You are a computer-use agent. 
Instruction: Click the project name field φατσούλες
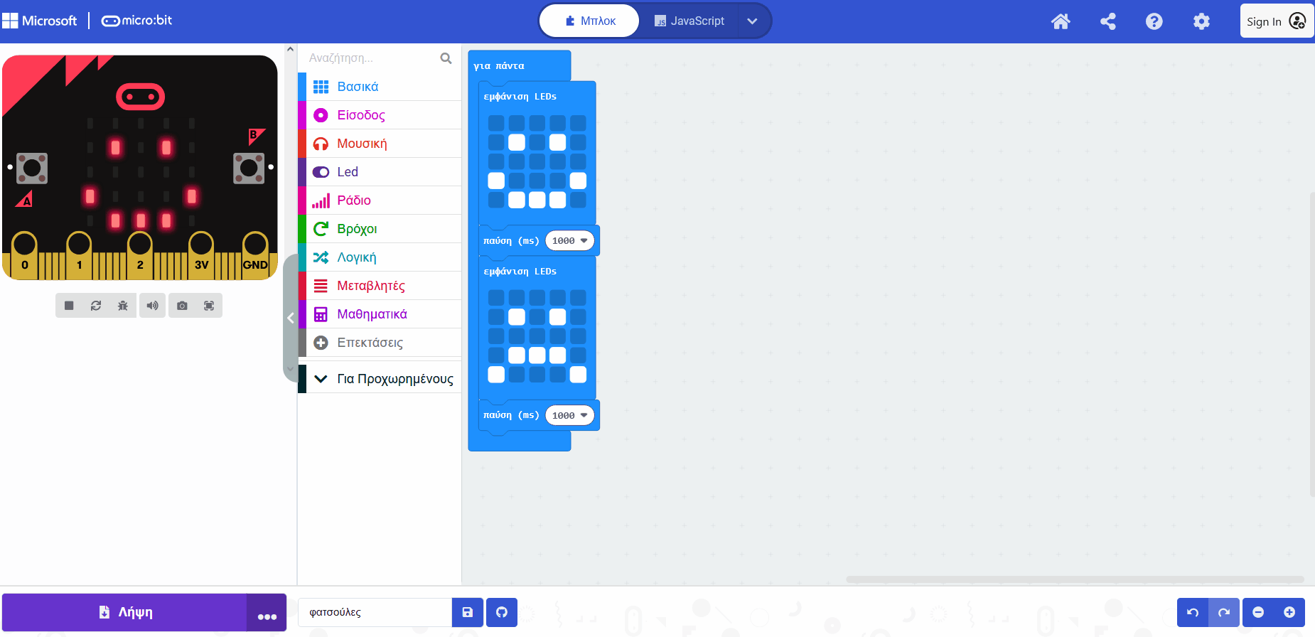point(375,612)
